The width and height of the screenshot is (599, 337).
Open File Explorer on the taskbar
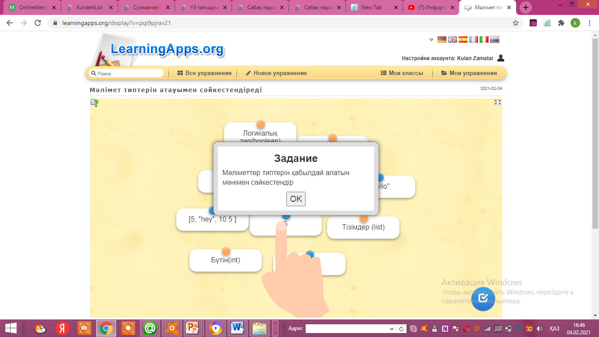(260, 328)
